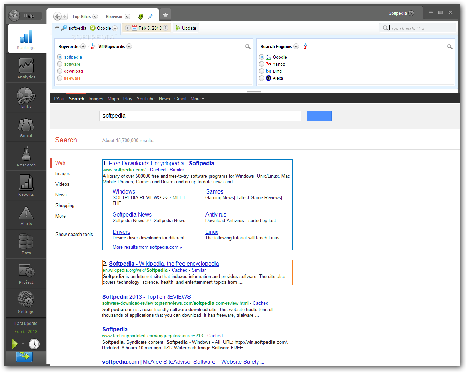Click the 1-n keyword numbering icon
The height and width of the screenshot is (373, 467).
pos(92,46)
